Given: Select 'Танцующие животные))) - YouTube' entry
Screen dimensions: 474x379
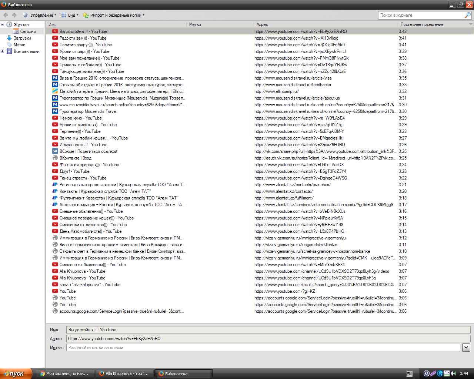Looking at the screenshot, I should click(x=260, y=71).
